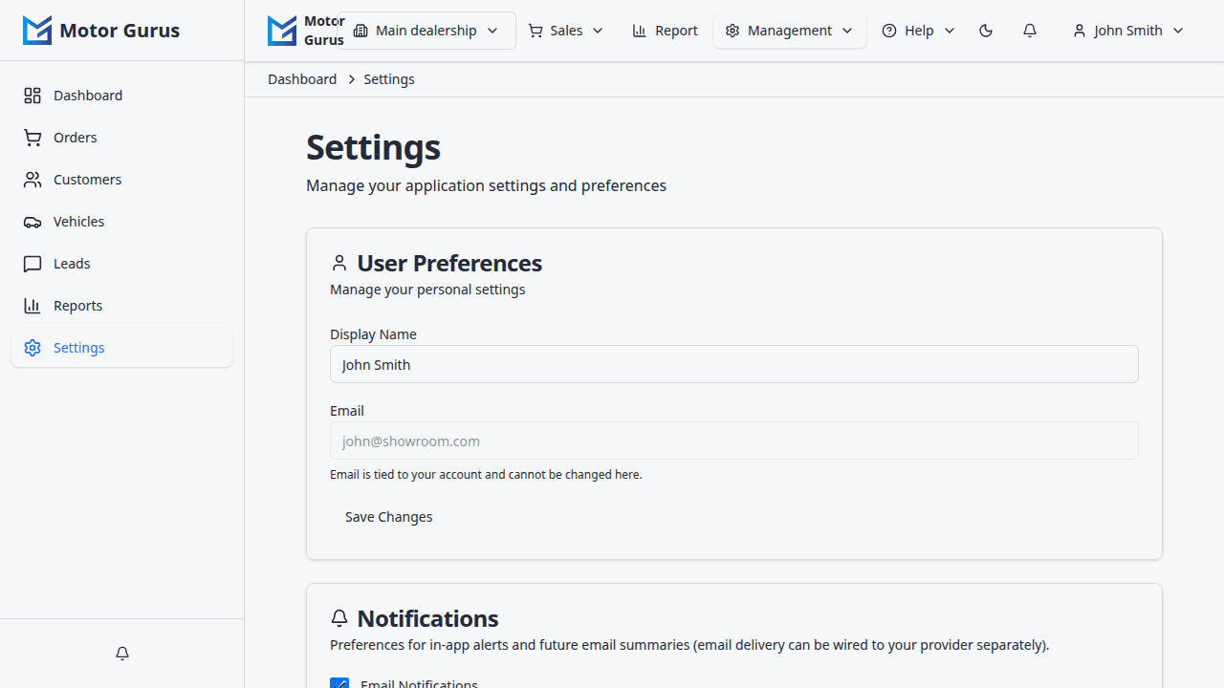
Task: Click the "User Preferences" section heading
Action: 449,263
